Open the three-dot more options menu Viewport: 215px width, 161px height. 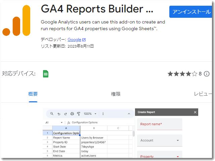click(x=103, y=114)
